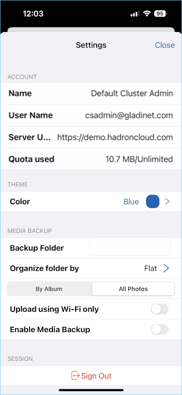Select the All Photos segment
Viewport: 182px width, 395px height.
[133, 289]
